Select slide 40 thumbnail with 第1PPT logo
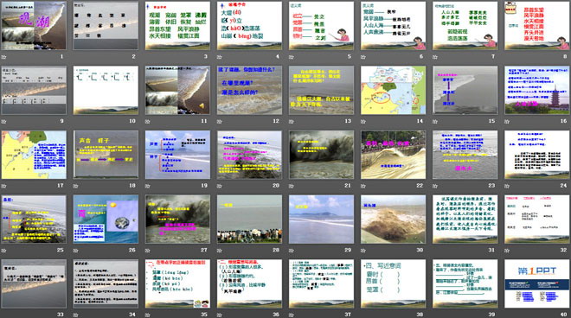The image size is (571, 318). click(537, 283)
